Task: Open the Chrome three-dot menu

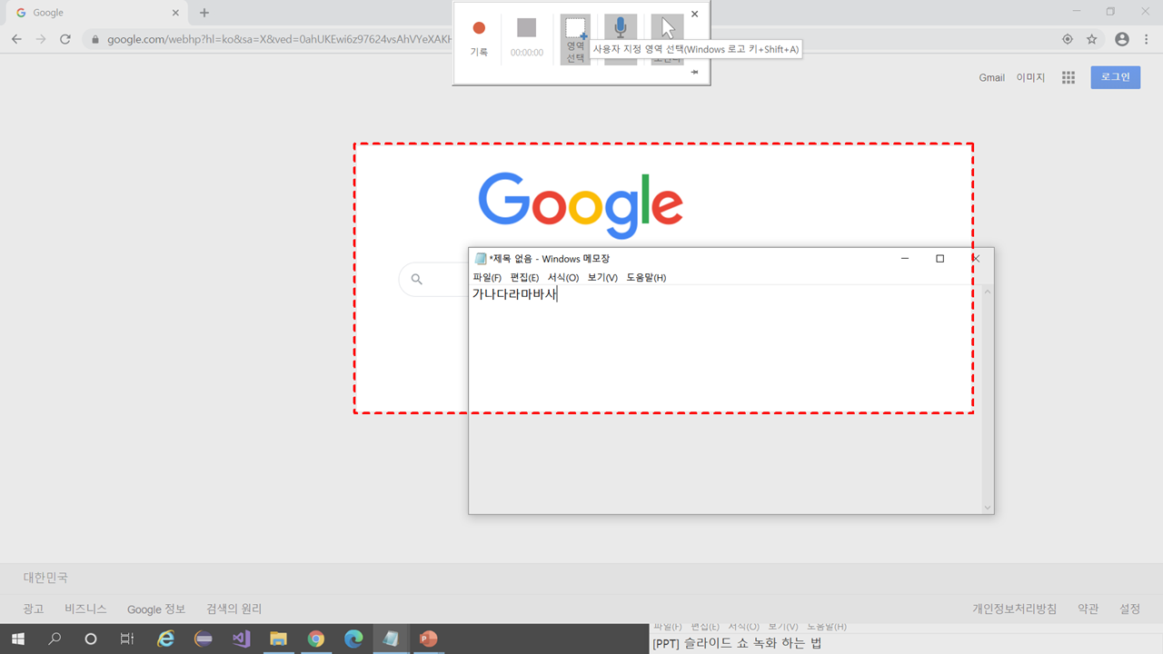Action: tap(1147, 39)
